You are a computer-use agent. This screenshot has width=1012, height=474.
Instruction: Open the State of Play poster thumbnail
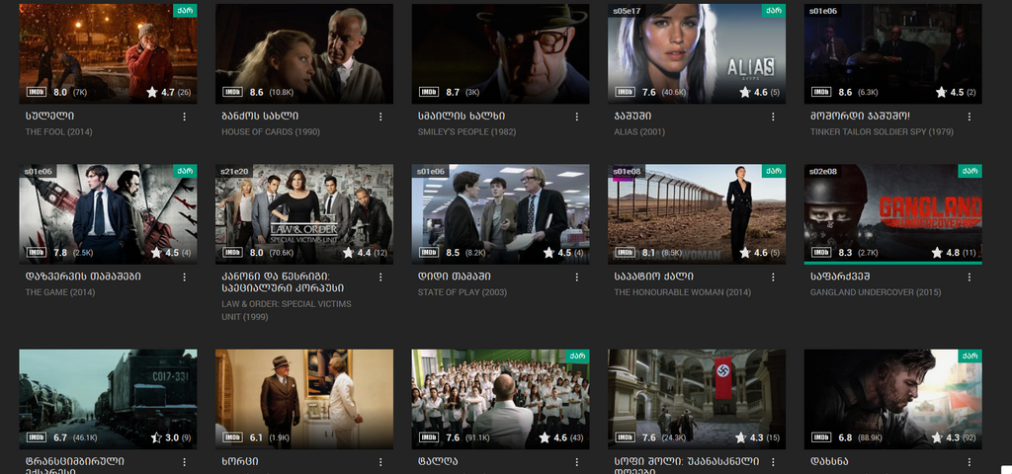[501, 214]
